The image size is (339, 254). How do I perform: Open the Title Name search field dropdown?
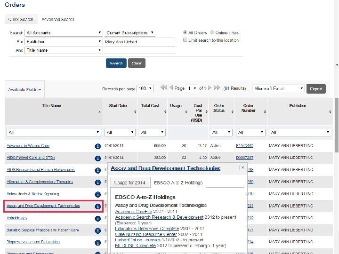coord(64,50)
